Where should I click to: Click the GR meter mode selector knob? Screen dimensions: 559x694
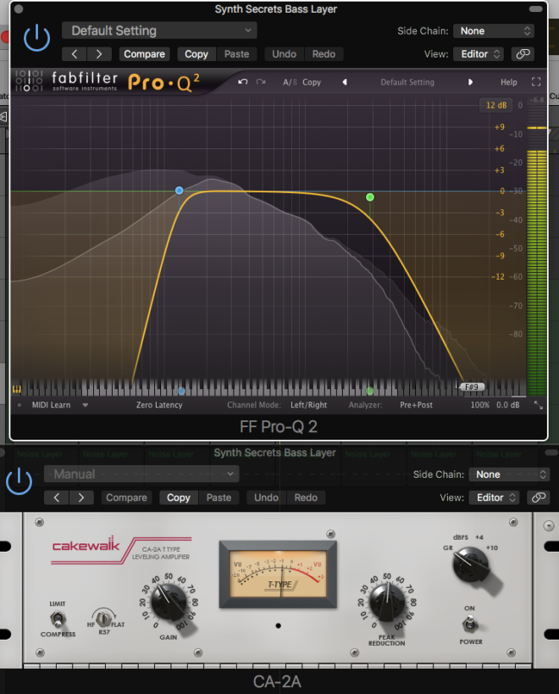pos(471,564)
